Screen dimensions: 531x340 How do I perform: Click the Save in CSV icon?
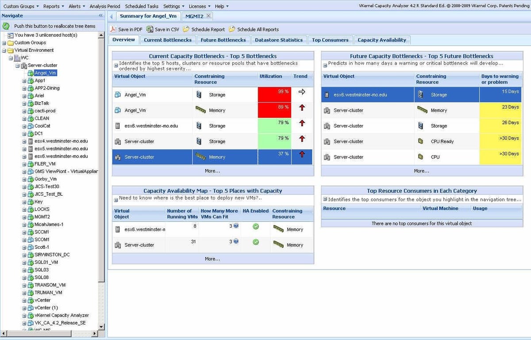[150, 29]
